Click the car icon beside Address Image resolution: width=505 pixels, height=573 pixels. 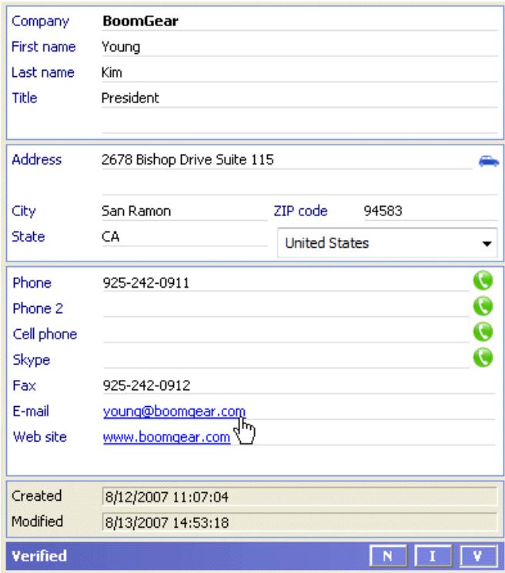pyautogui.click(x=489, y=161)
